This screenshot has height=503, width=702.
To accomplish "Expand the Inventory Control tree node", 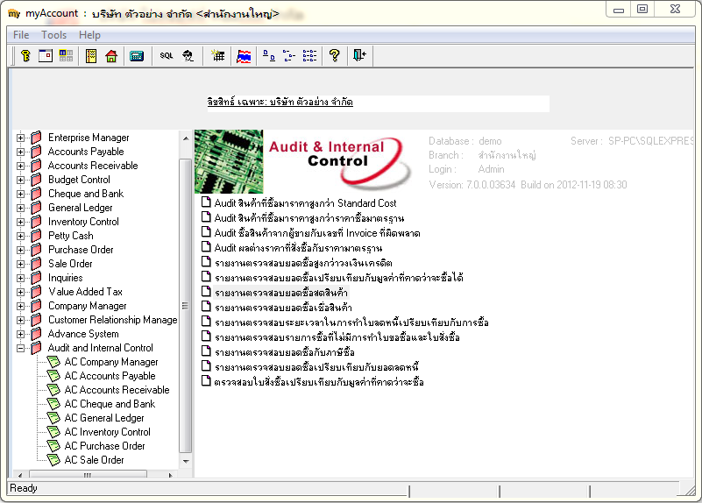I will [x=20, y=222].
